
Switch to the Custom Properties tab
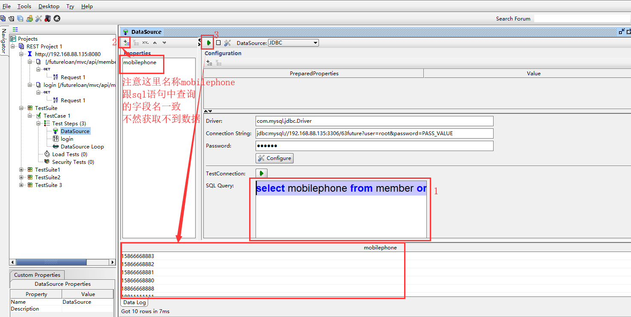tap(37, 275)
